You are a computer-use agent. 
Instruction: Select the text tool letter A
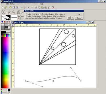(13, 12)
